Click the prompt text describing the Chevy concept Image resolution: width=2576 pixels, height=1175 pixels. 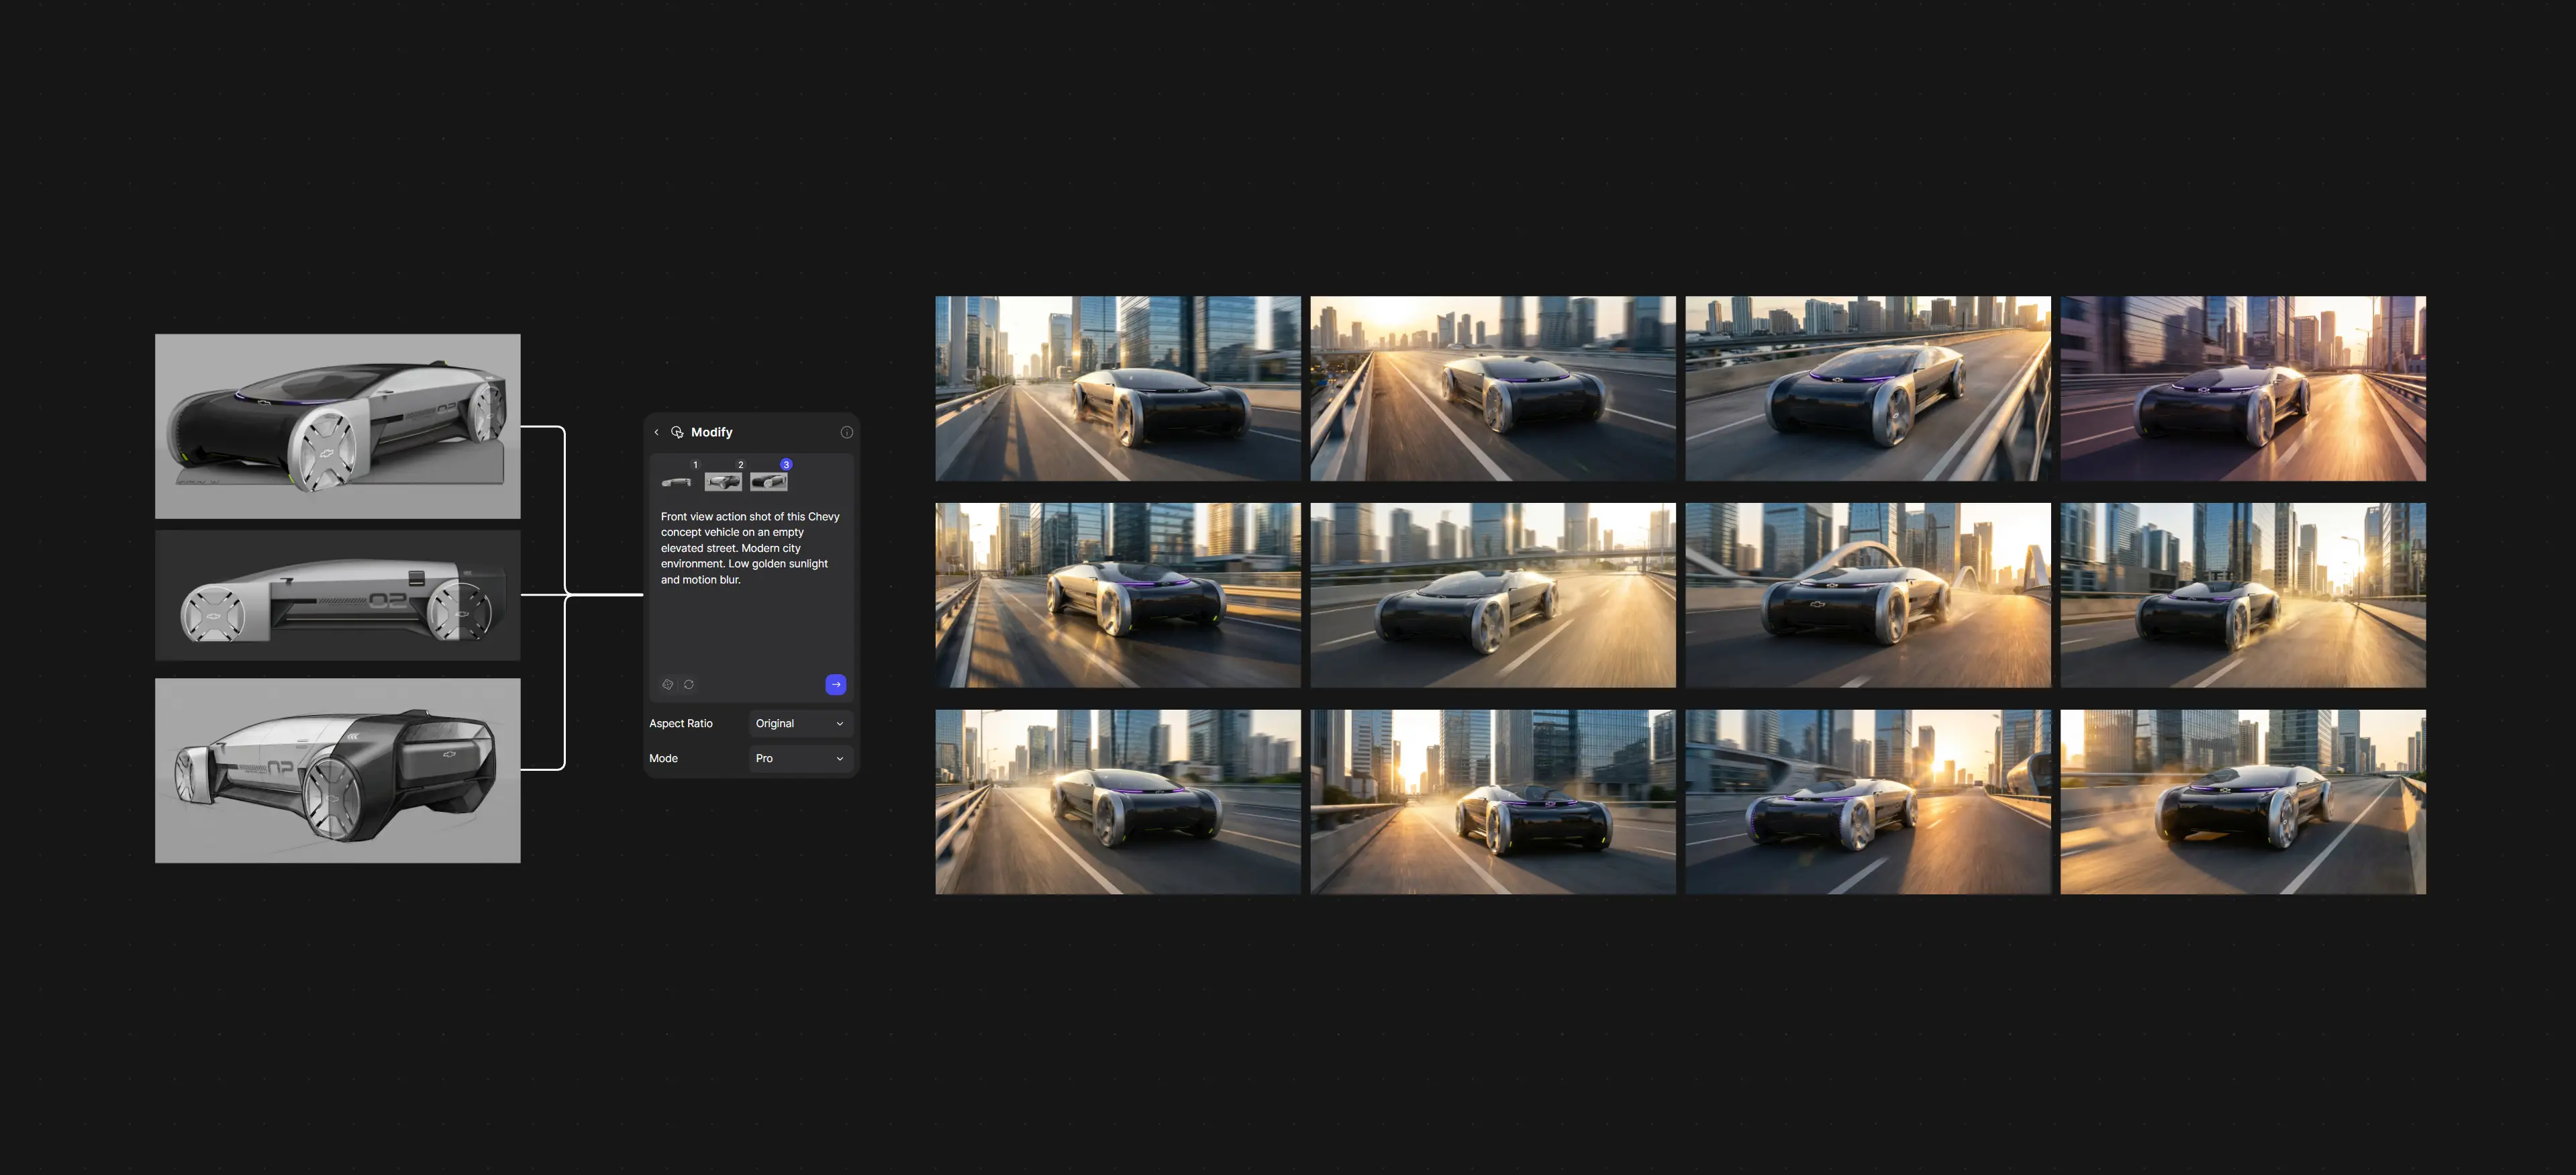750,547
